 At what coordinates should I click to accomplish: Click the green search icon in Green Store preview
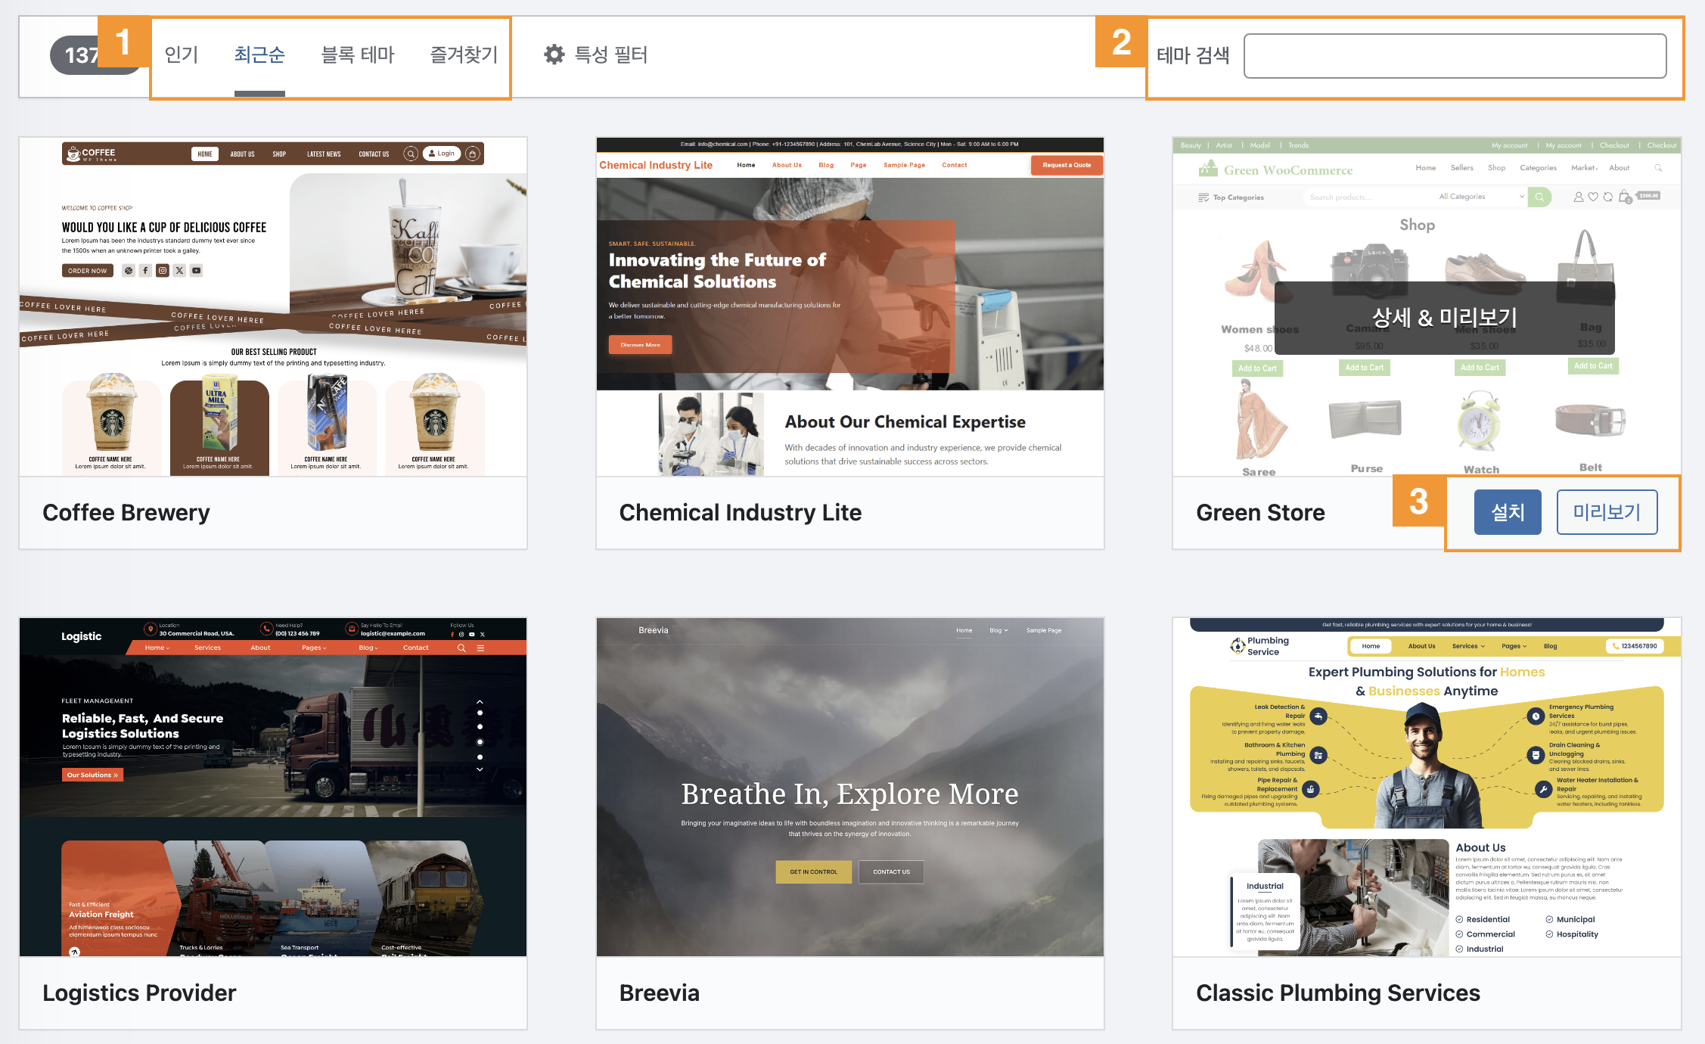1539,197
